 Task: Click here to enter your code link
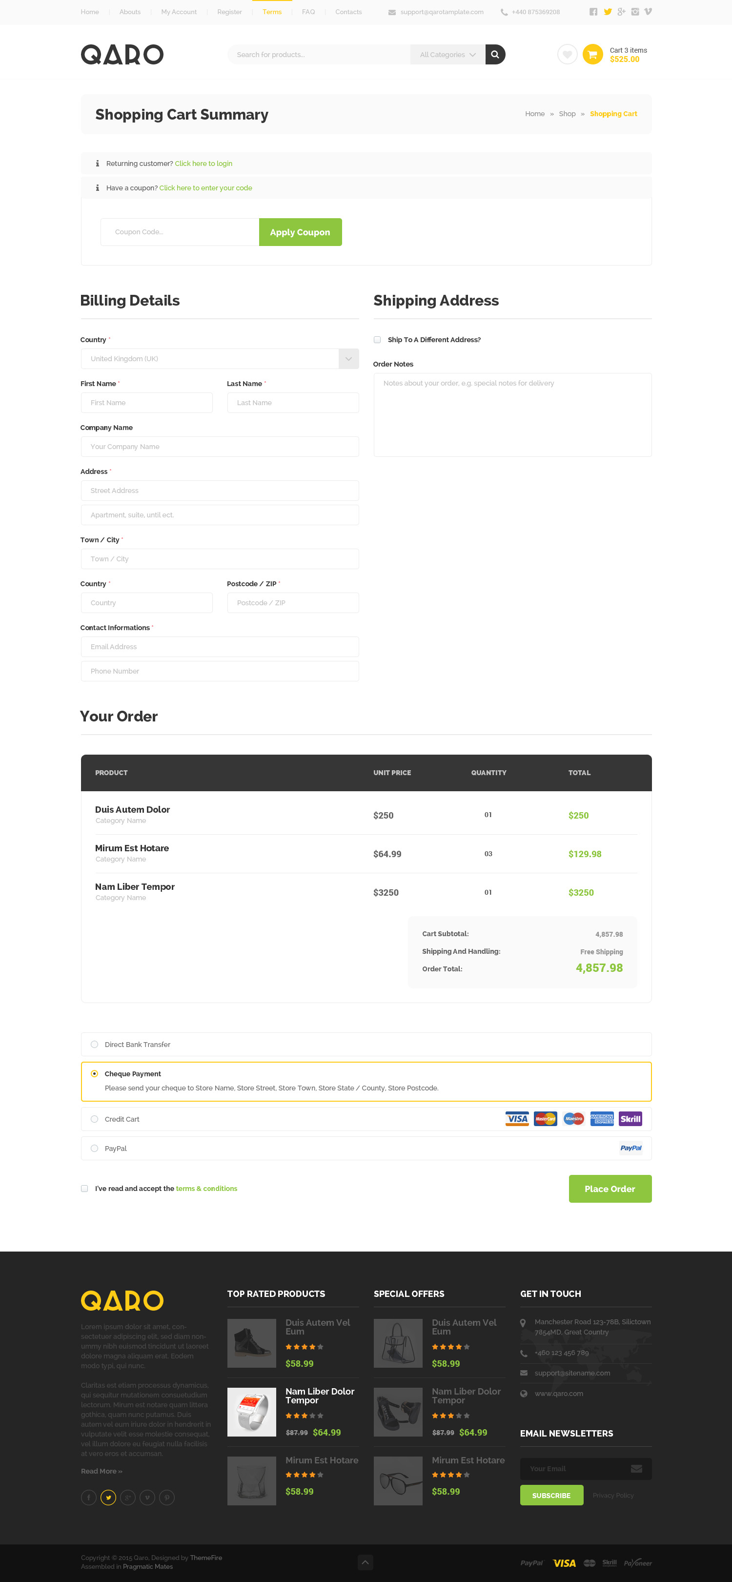tap(206, 188)
